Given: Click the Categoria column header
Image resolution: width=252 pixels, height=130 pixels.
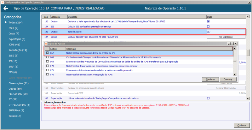Looking at the screenshot, I should pyautogui.click(x=59, y=17).
